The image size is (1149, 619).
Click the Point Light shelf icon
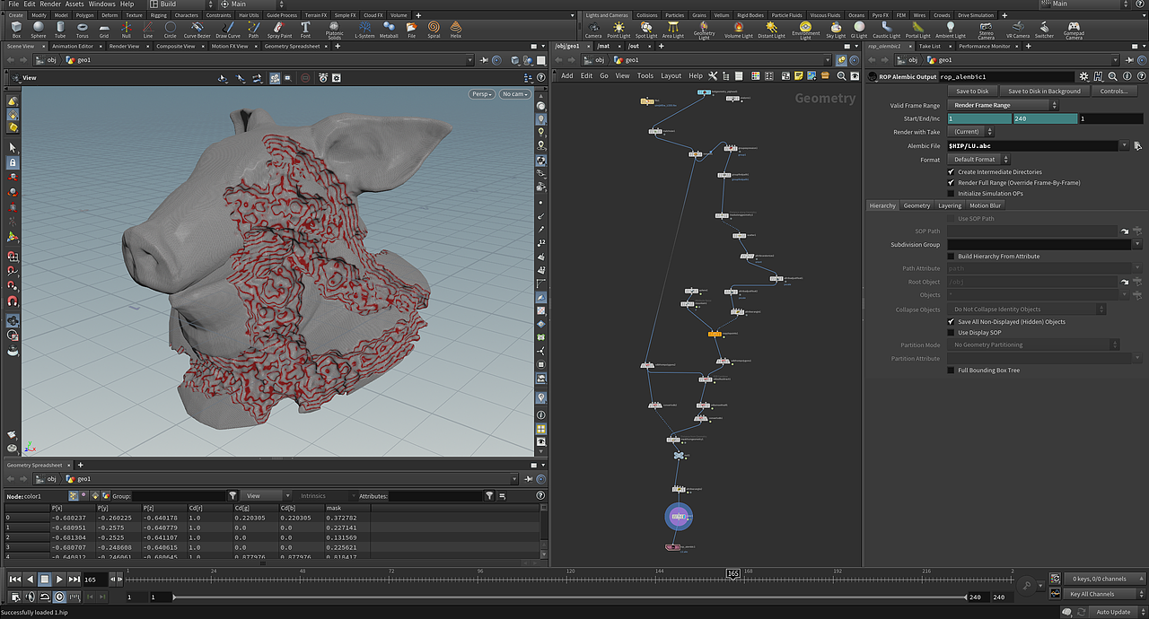click(x=618, y=29)
